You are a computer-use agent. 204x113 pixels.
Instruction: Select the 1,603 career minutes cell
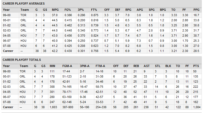click(x=53, y=107)
